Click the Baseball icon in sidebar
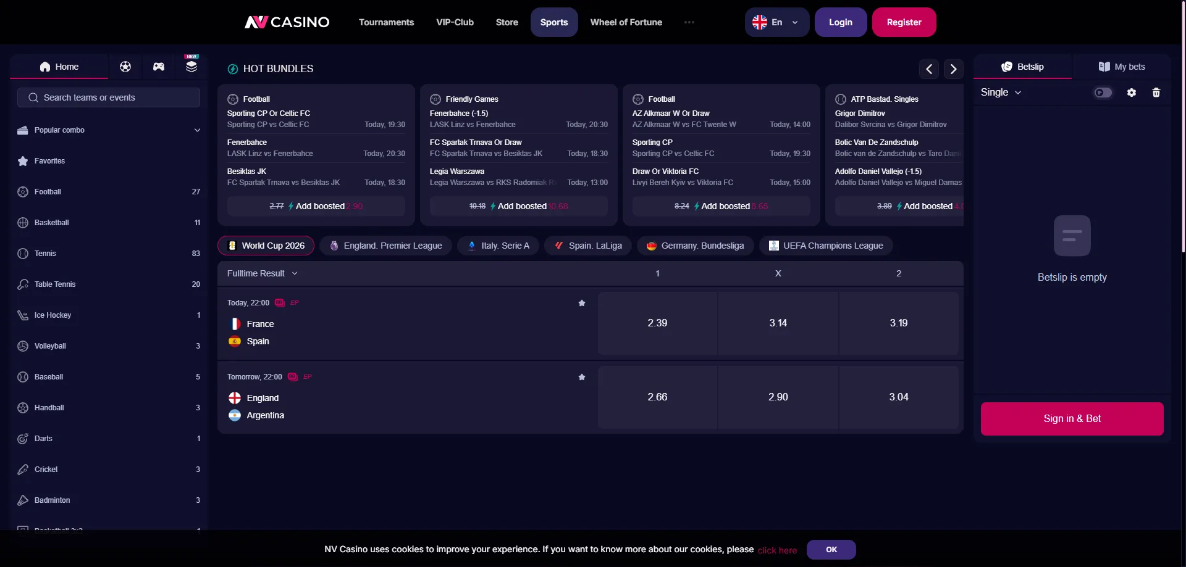Image resolution: width=1186 pixels, height=567 pixels. pyautogui.click(x=23, y=377)
